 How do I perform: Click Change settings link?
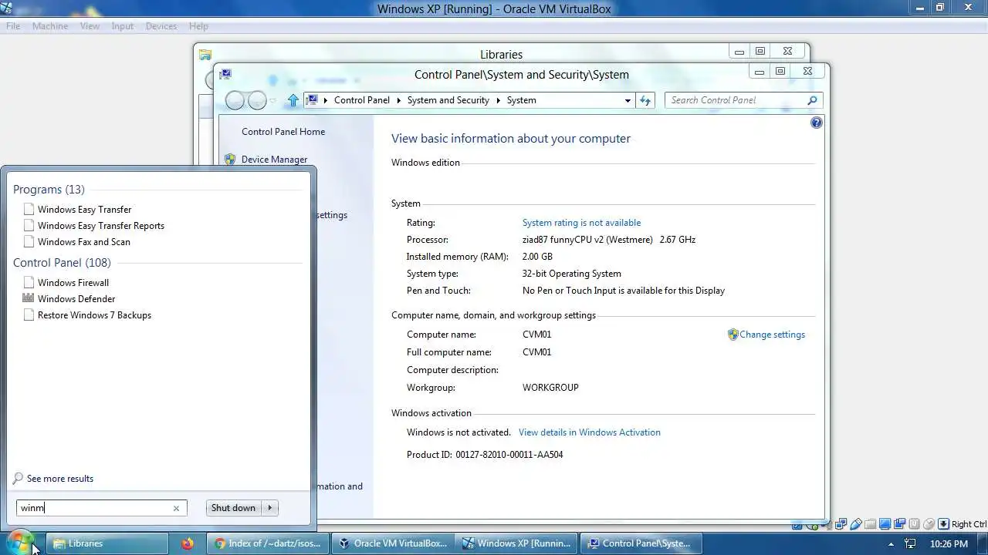[772, 335]
